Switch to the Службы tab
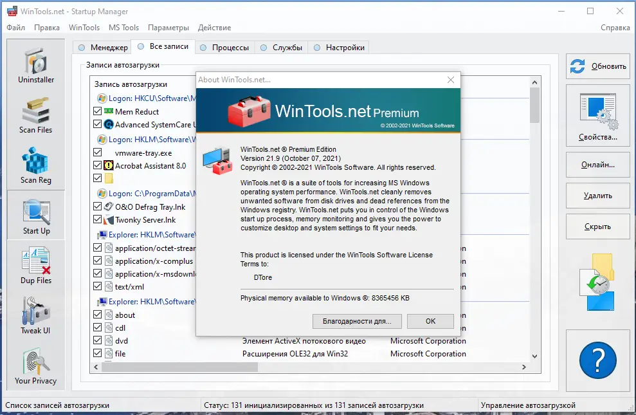 tap(281, 48)
